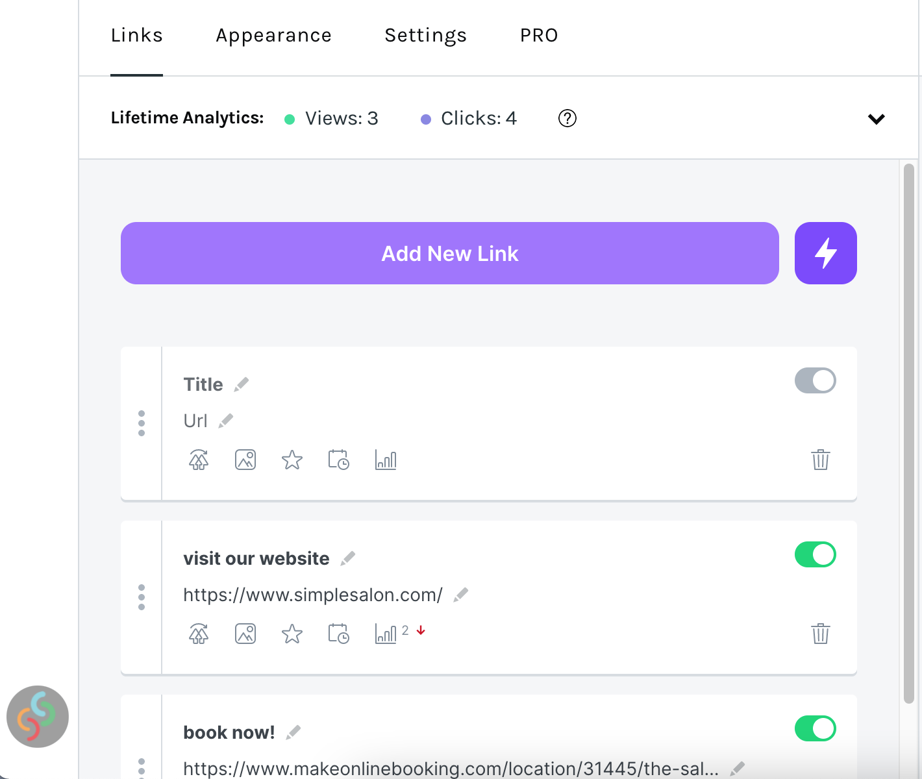
Task: Open the three-dot handle menu on the Title card
Action: tap(142, 423)
